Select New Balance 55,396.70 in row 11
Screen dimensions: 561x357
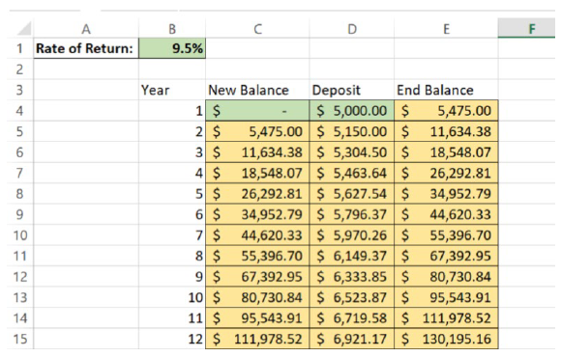(257, 256)
